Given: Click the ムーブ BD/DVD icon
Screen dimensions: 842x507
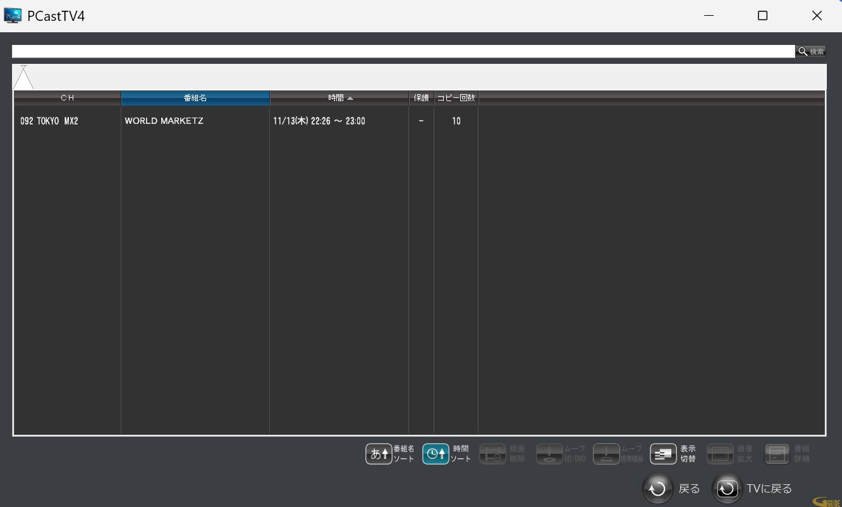Looking at the screenshot, I should 549,454.
